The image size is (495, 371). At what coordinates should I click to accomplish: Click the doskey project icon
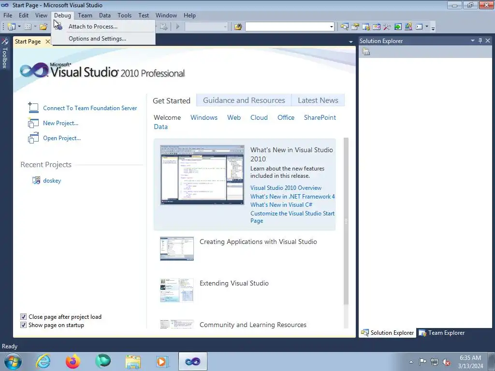[x=36, y=180]
